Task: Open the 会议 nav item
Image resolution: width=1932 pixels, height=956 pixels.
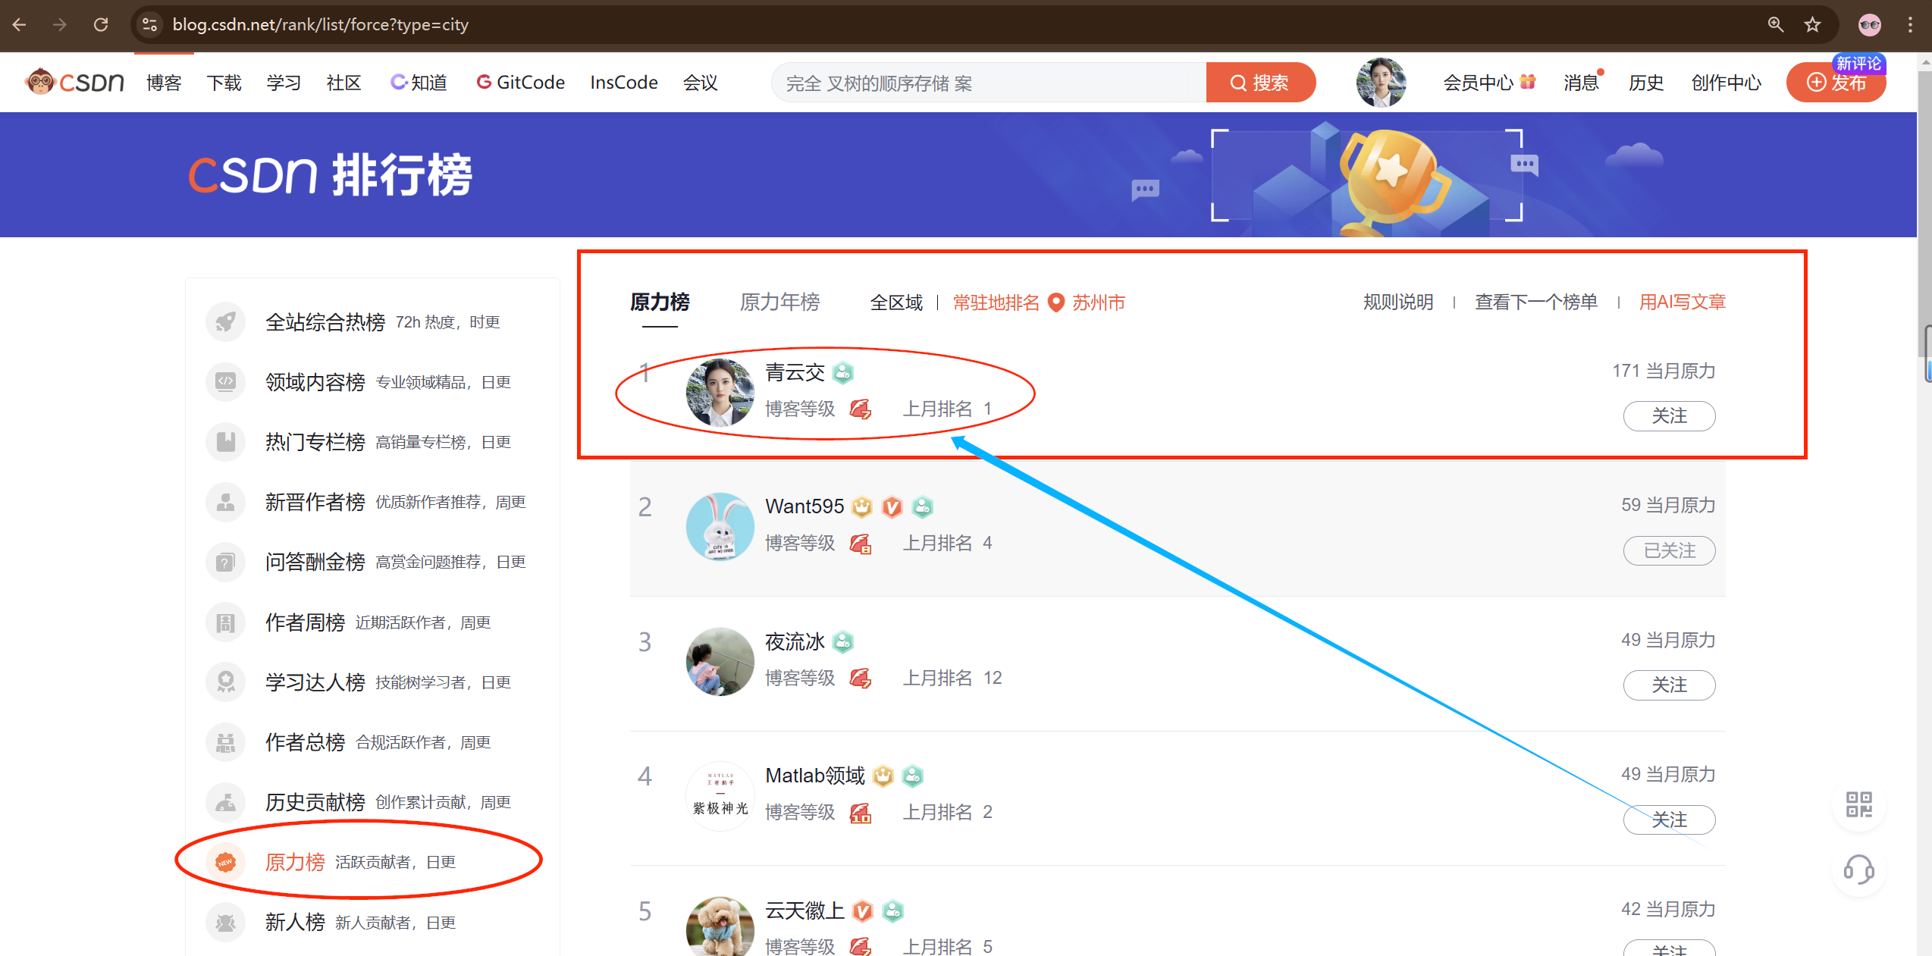Action: point(700,83)
